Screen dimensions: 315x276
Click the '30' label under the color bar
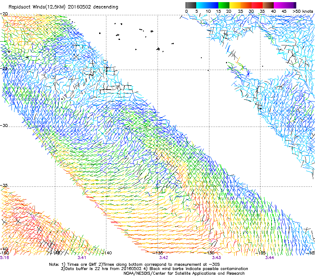[x=251, y=11]
